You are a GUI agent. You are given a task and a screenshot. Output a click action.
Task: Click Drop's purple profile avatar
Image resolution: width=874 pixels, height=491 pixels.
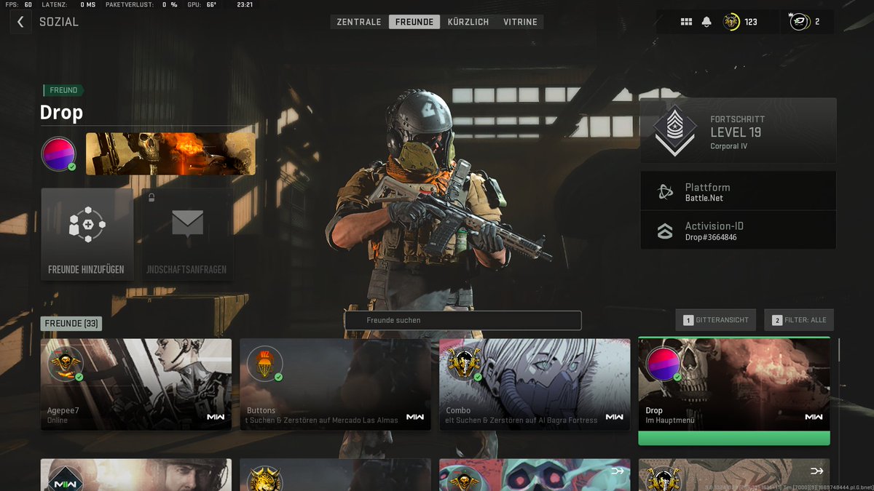pyautogui.click(x=59, y=154)
